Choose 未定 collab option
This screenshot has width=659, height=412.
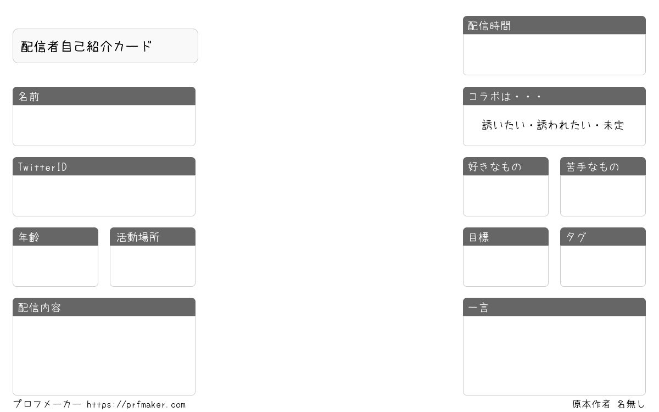point(614,125)
